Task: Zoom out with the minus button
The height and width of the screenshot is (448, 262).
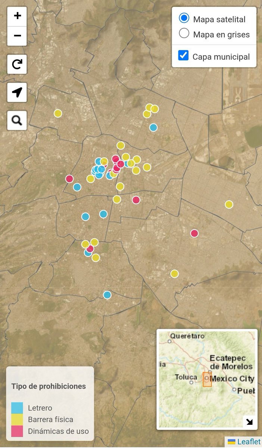Action: click(x=17, y=36)
